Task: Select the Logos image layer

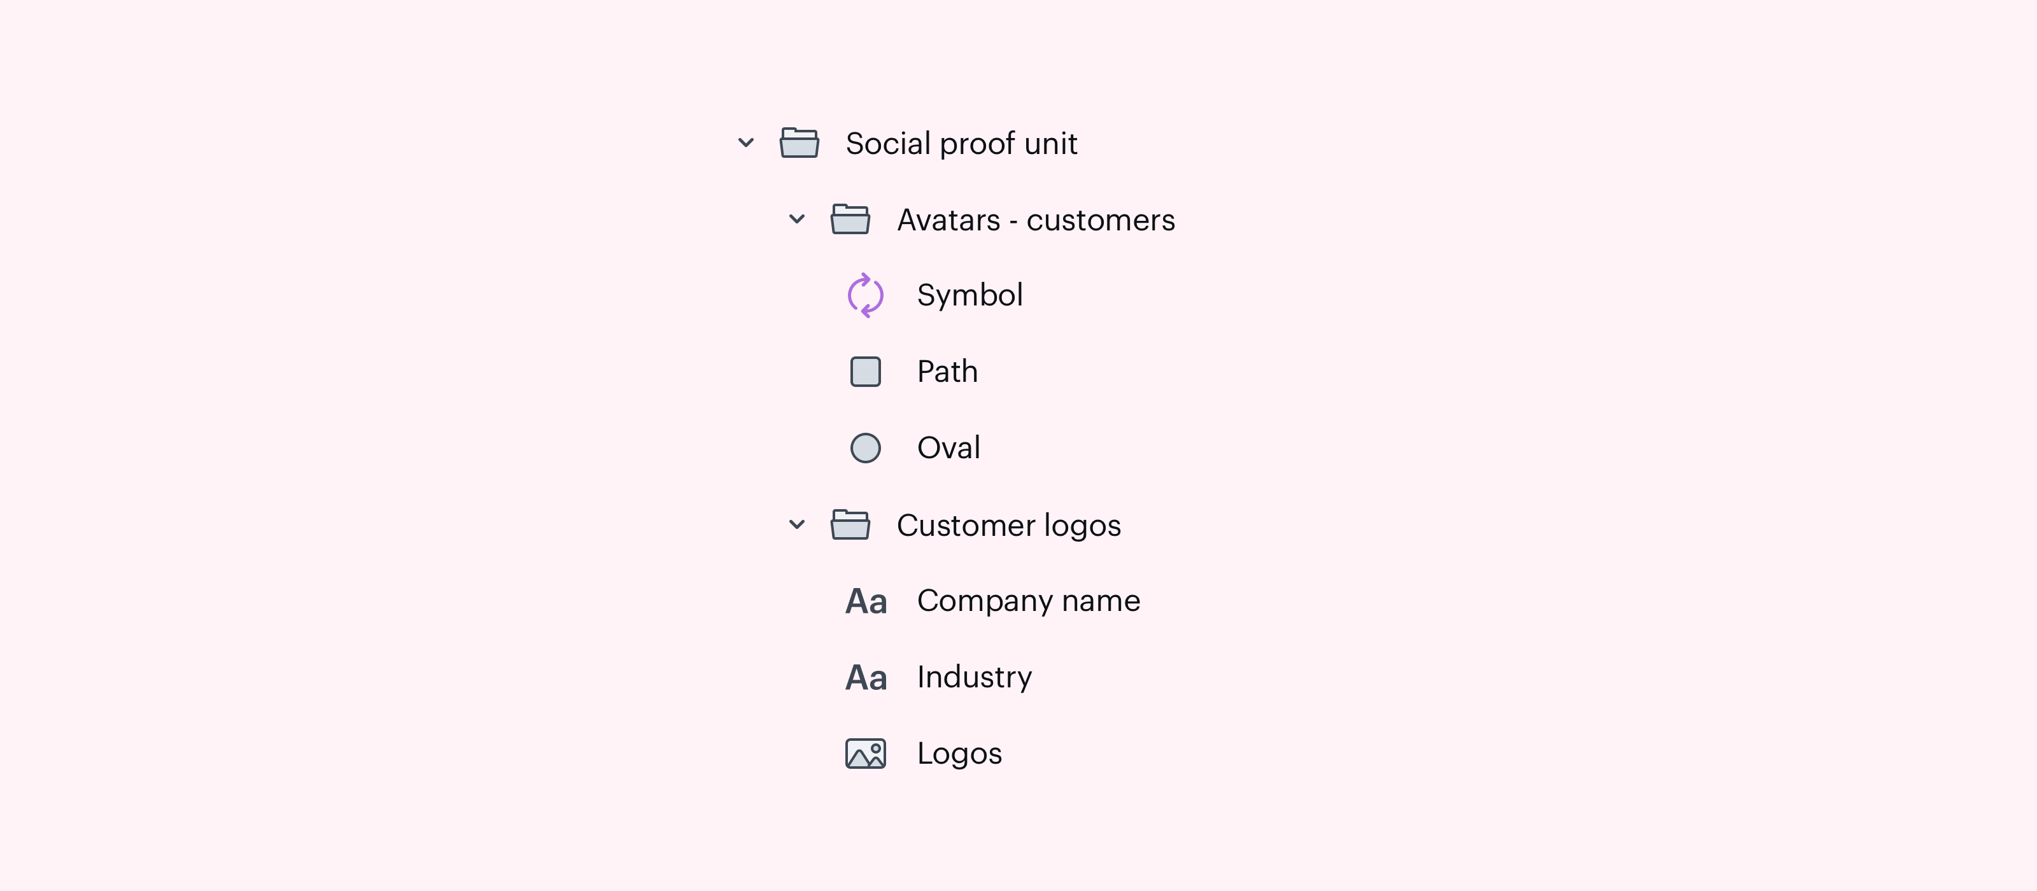Action: click(960, 753)
